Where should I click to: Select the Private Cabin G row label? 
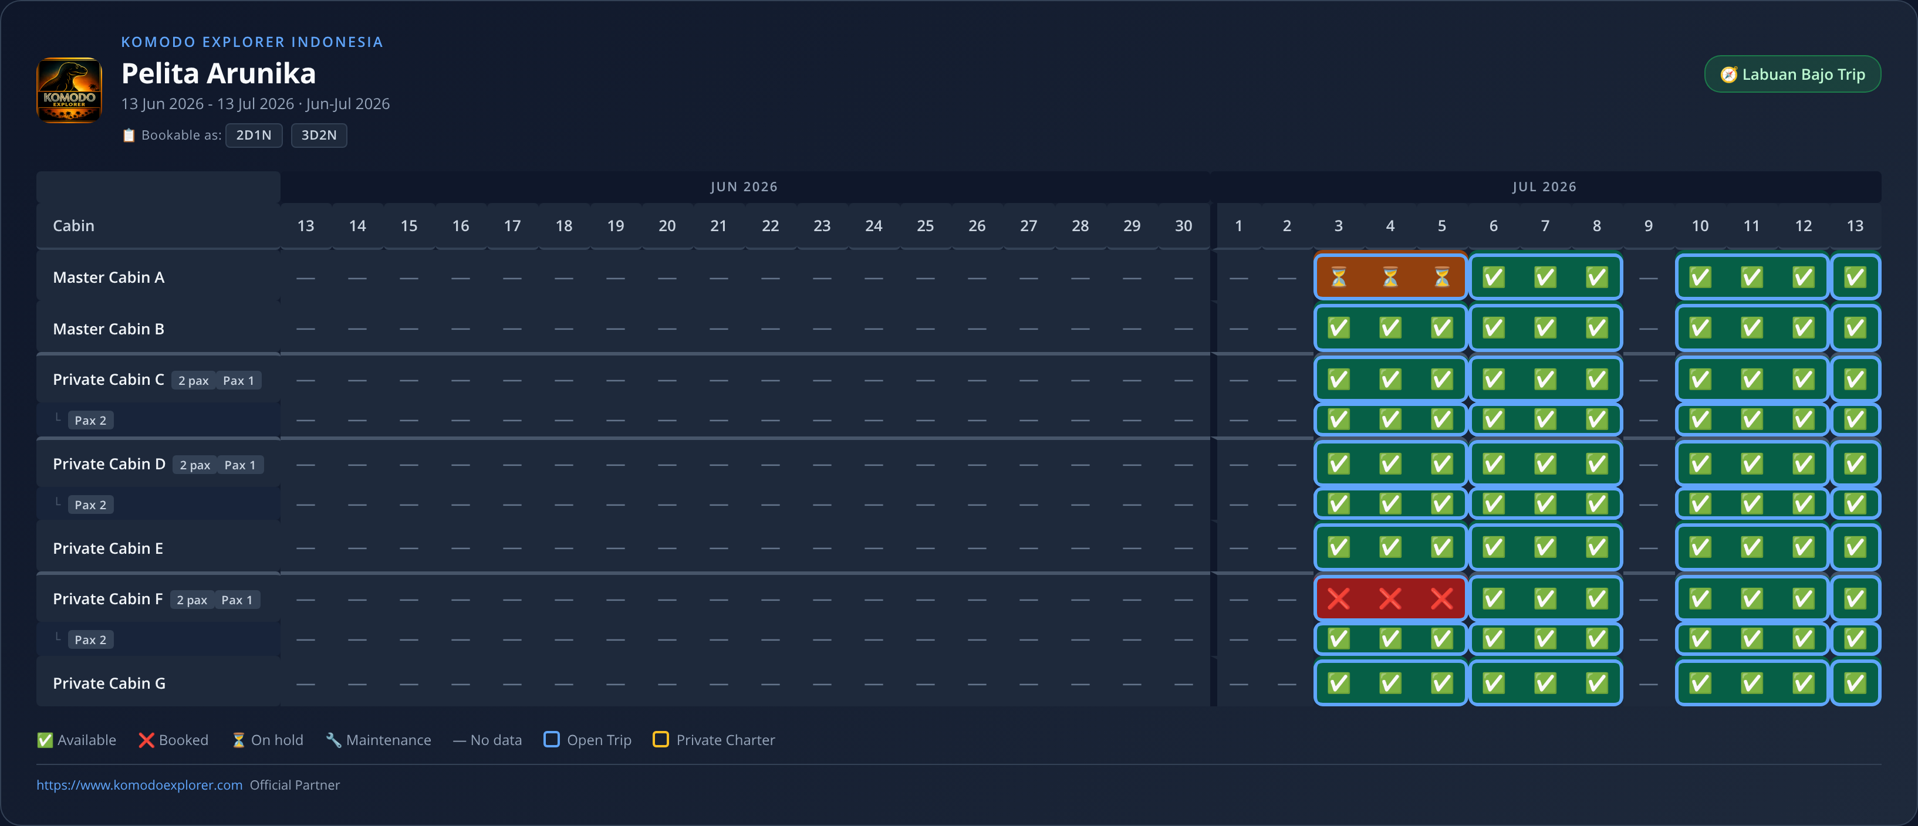pyautogui.click(x=109, y=683)
